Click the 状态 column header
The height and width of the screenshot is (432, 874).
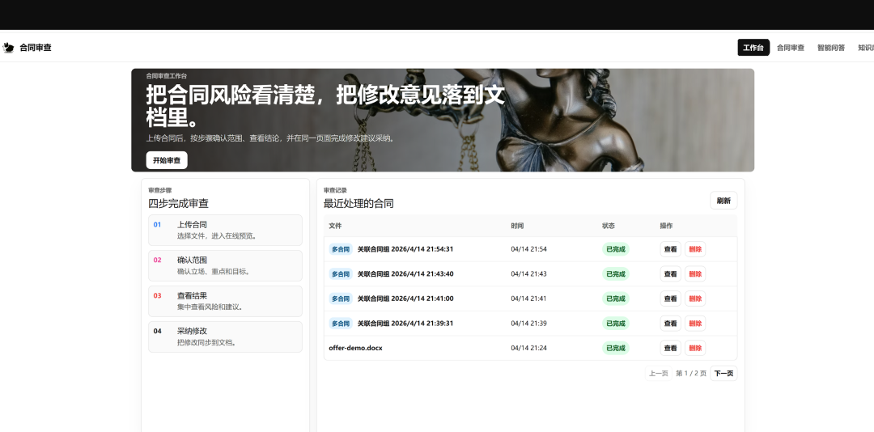(x=608, y=226)
